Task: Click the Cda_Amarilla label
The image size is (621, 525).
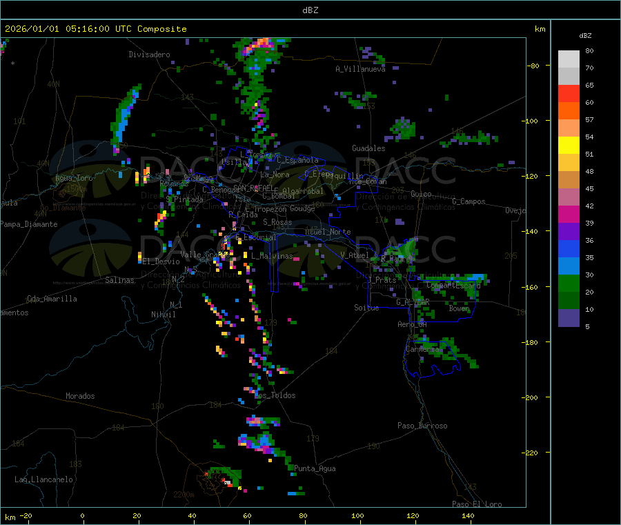Action: coord(52,299)
